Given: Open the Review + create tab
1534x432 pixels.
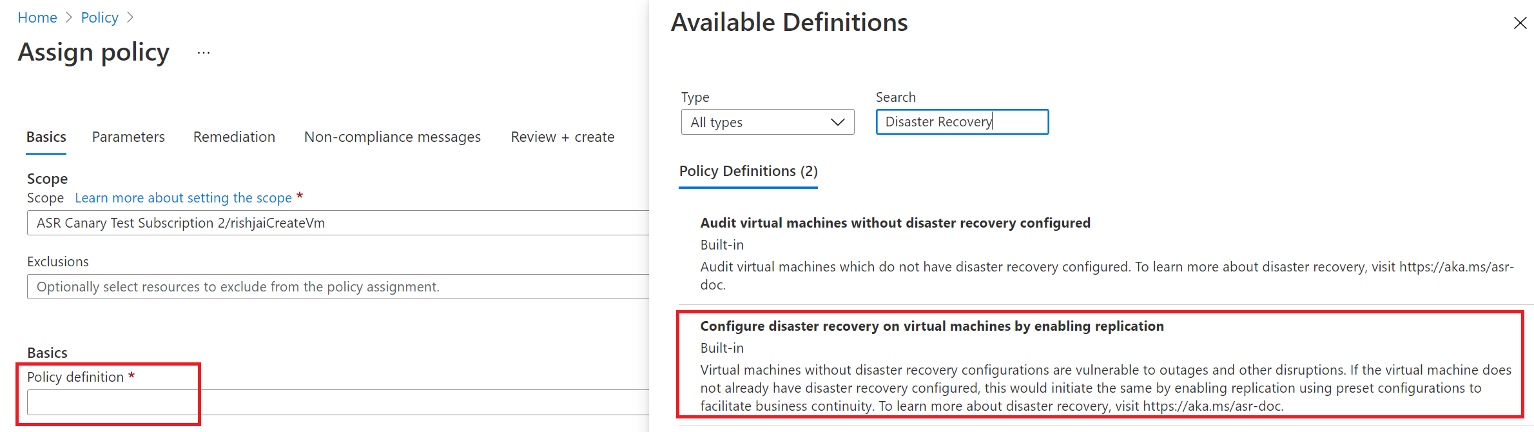Looking at the screenshot, I should [x=563, y=137].
